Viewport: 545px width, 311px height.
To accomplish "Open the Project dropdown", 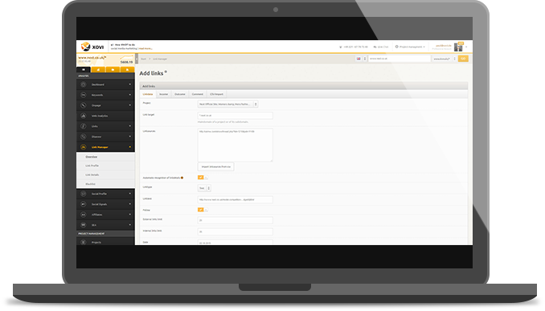I will click(227, 104).
